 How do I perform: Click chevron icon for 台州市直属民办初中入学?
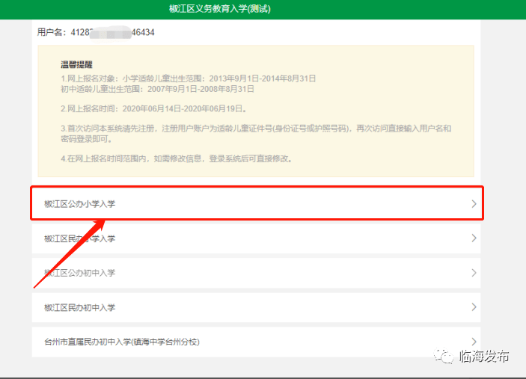(x=474, y=342)
